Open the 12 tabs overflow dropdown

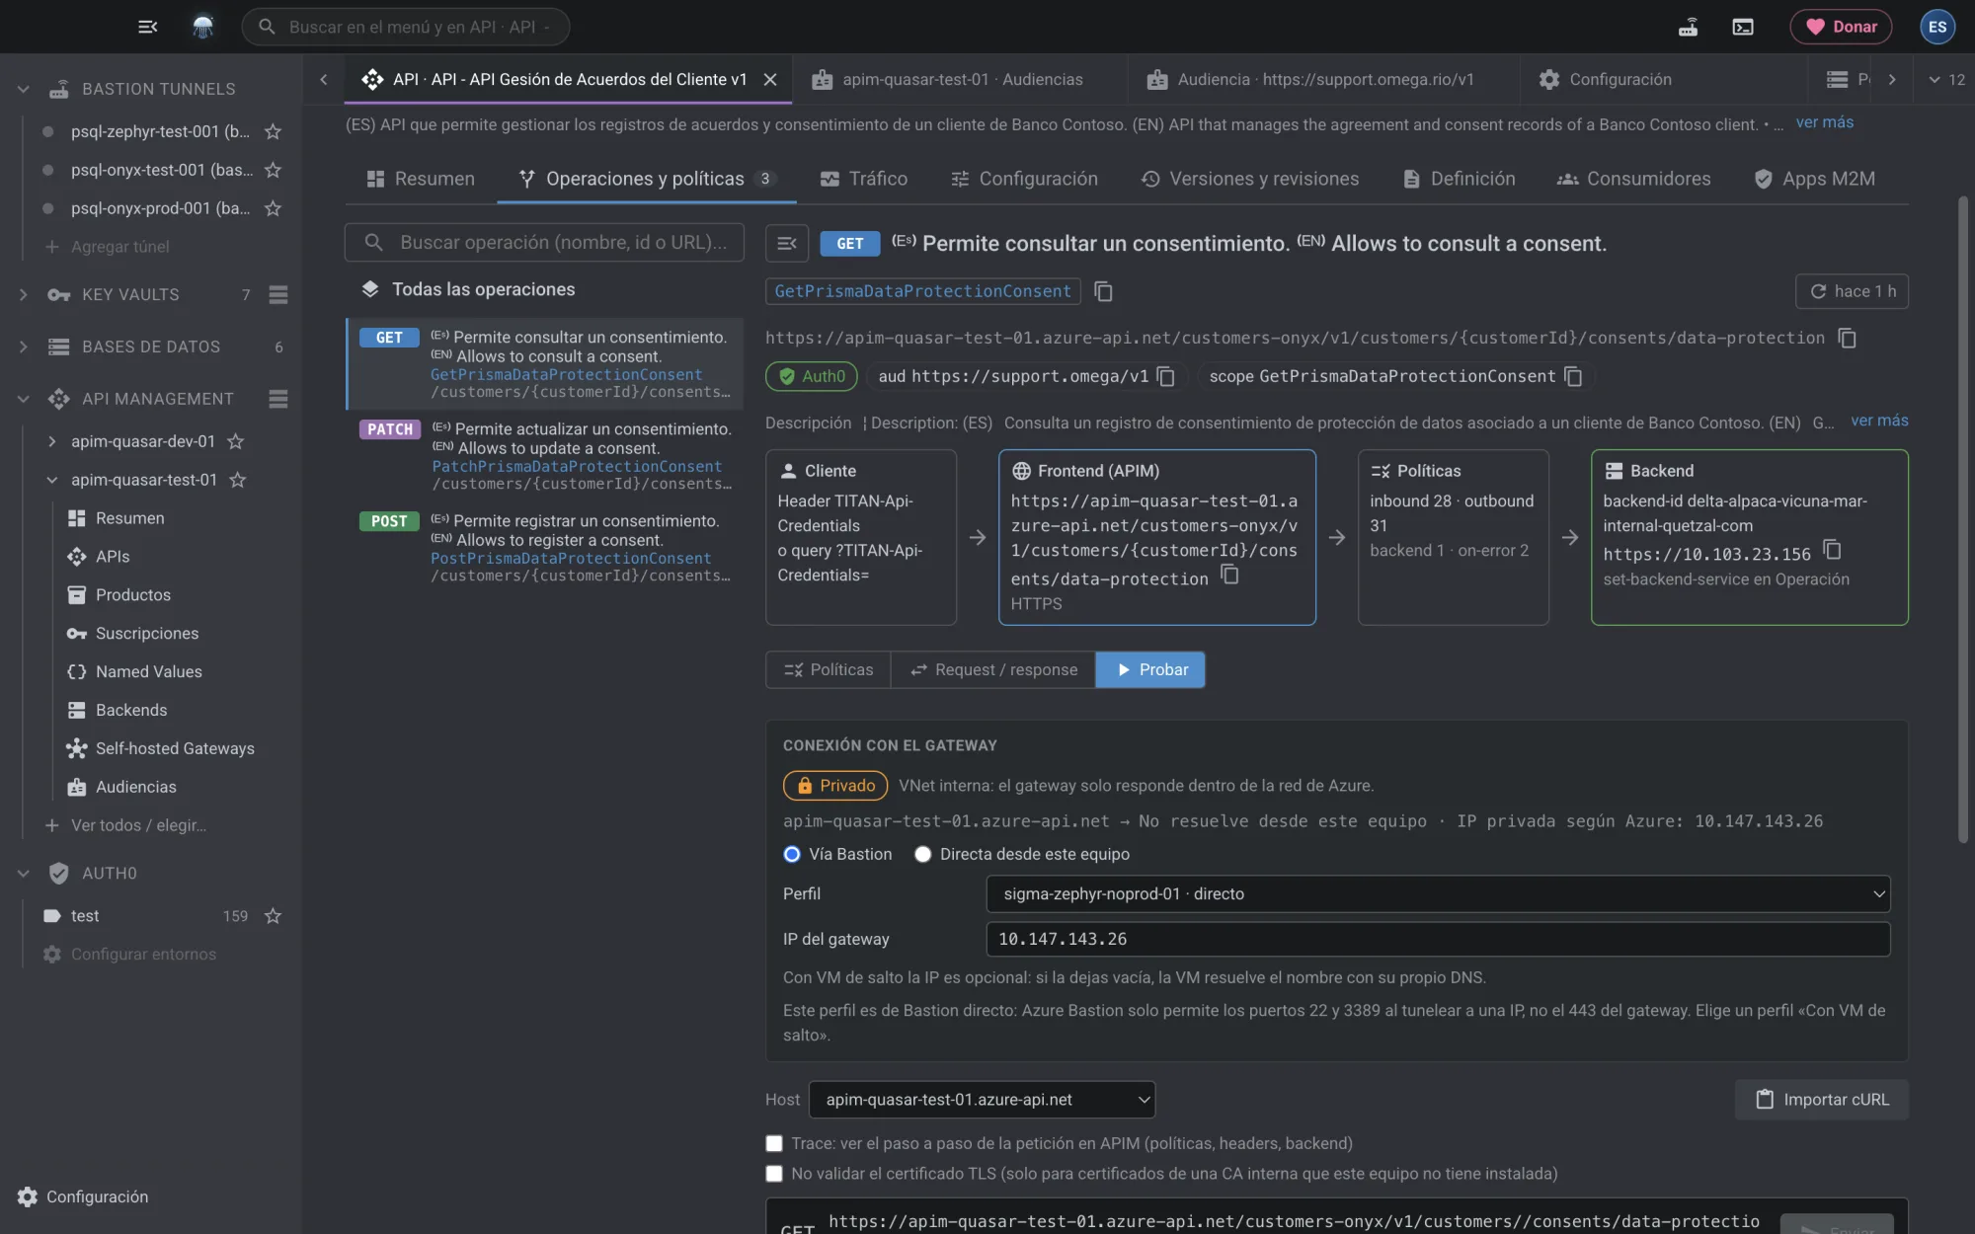pyautogui.click(x=1946, y=79)
